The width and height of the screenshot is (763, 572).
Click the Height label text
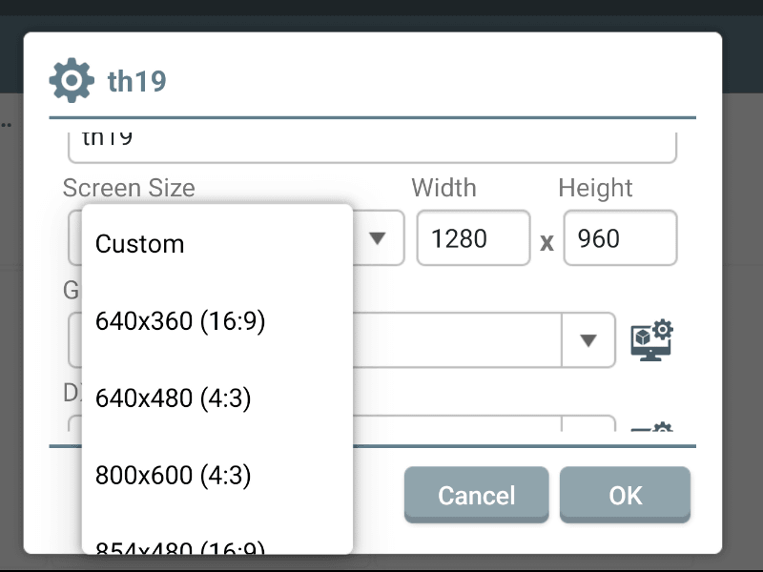tap(595, 188)
